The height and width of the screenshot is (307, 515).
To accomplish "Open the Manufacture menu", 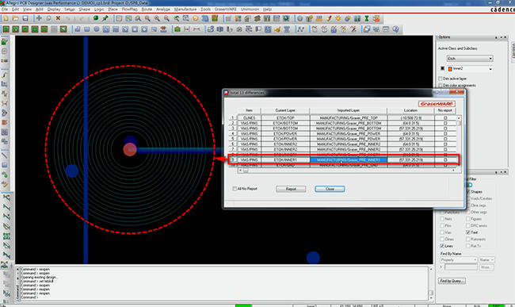I will point(185,10).
